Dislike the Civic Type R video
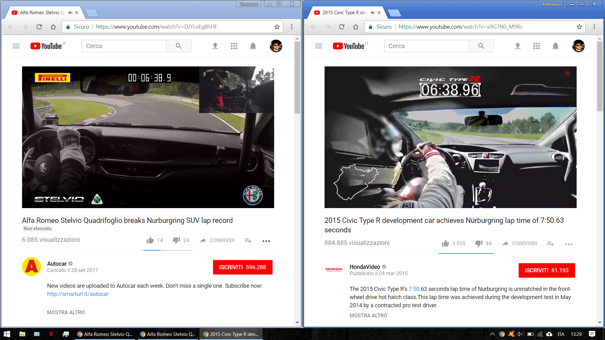The height and width of the screenshot is (340, 605). click(479, 244)
